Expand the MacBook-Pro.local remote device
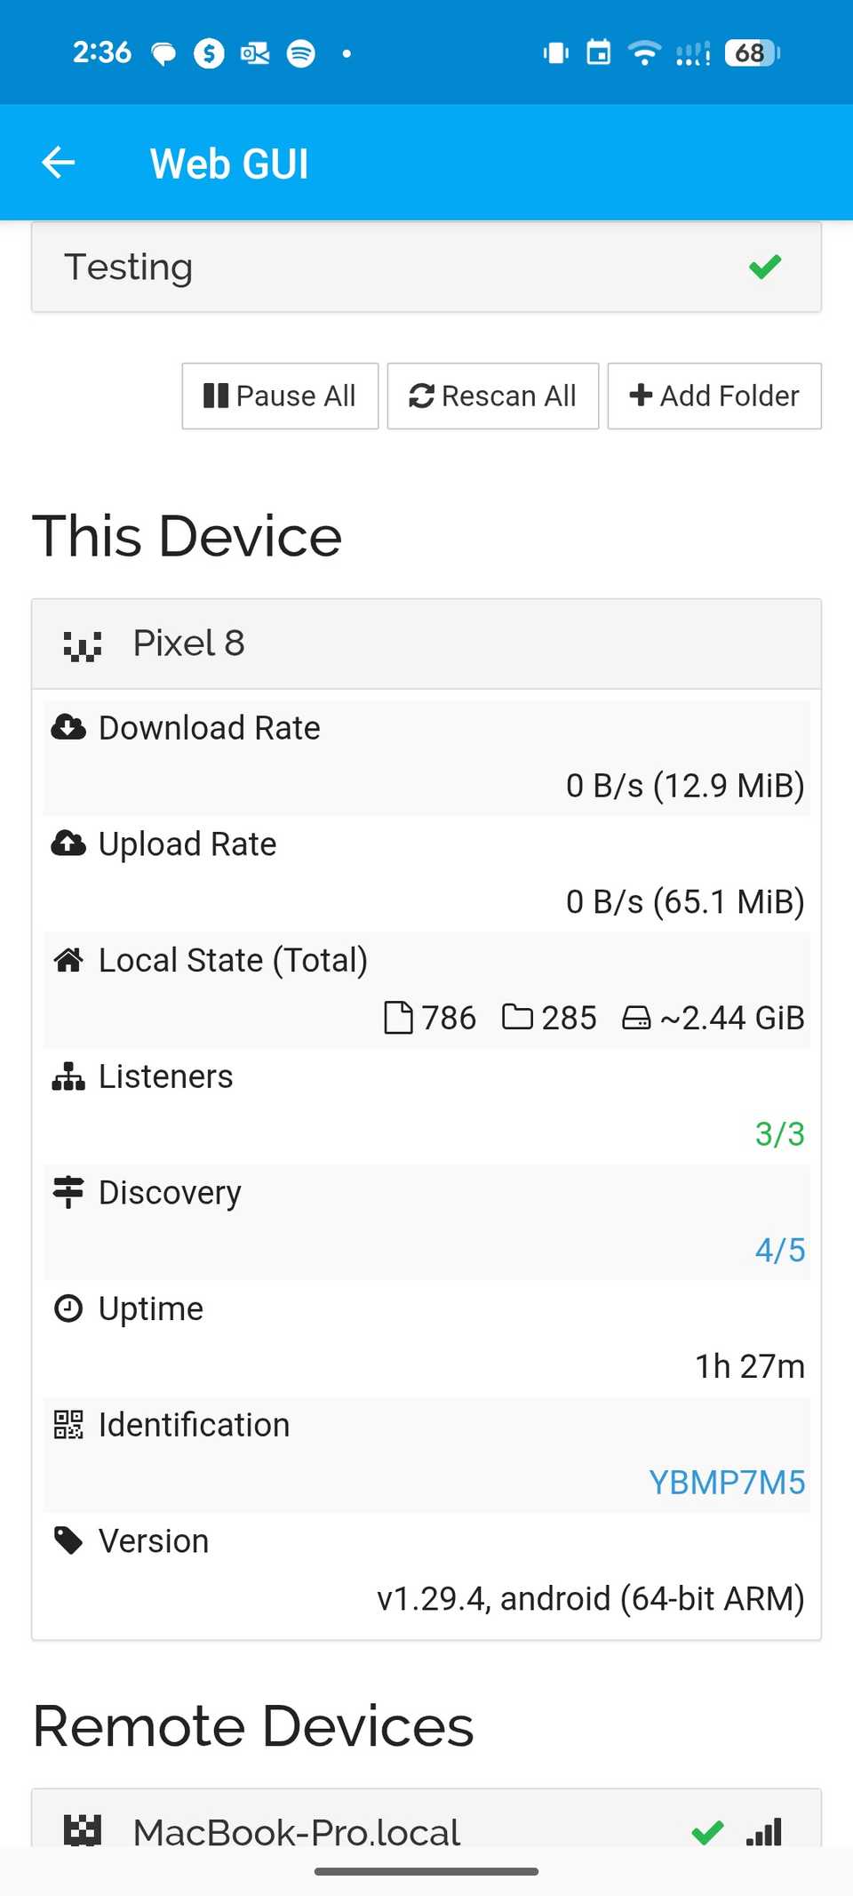853x1896 pixels. (x=426, y=1829)
